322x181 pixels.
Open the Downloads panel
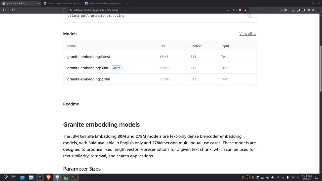click(x=293, y=10)
